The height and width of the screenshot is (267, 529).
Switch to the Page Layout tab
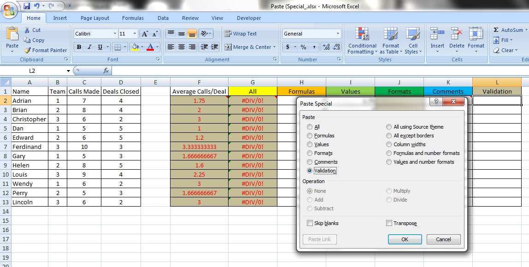coord(95,18)
